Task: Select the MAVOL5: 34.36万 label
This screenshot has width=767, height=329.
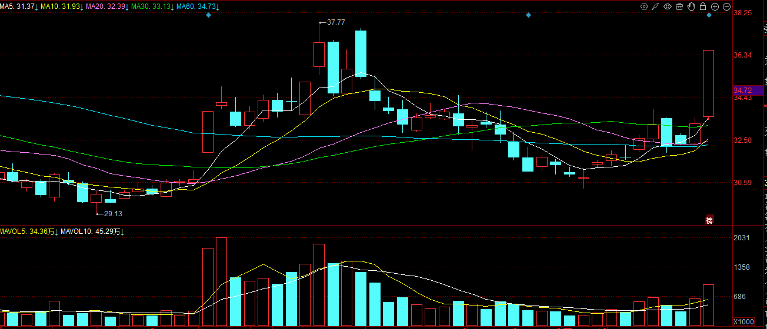Action: tap(29, 232)
